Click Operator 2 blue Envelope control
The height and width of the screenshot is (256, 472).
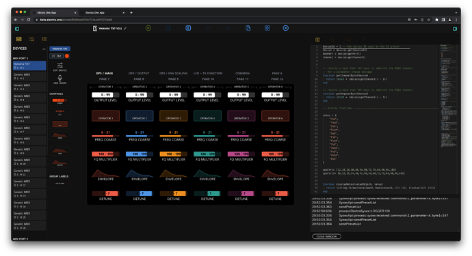(x=140, y=173)
